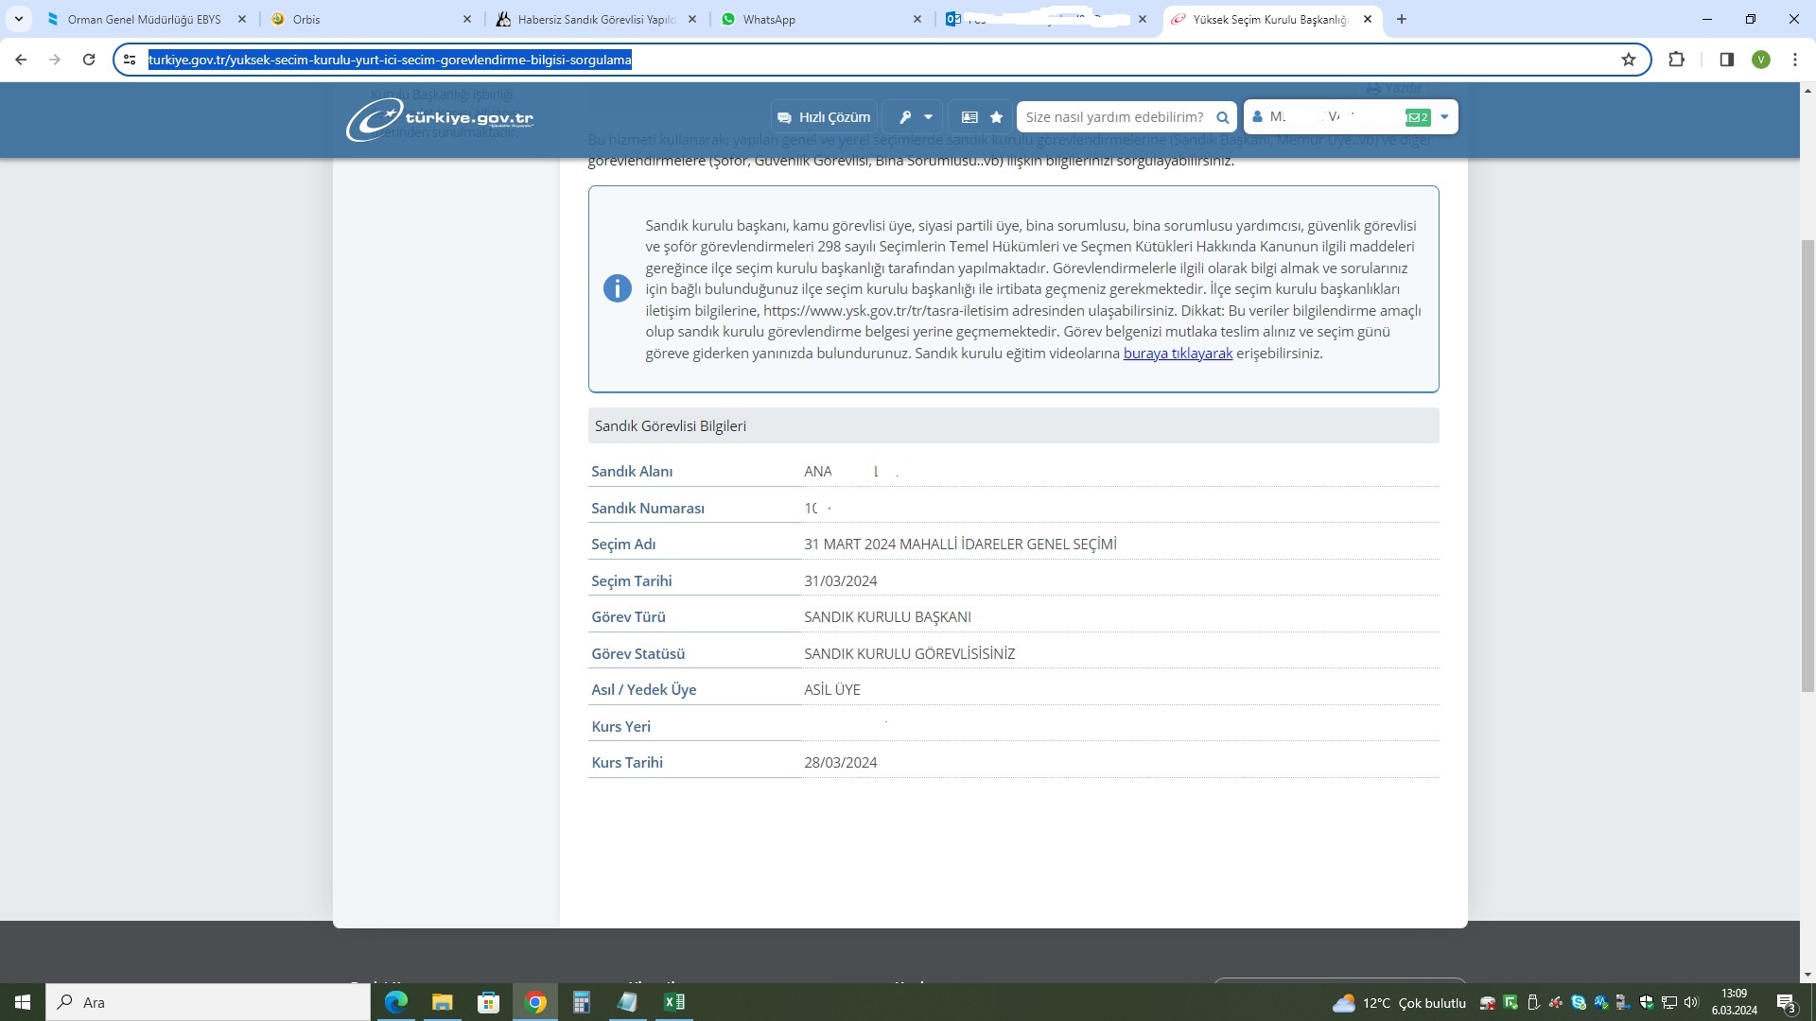Click the URL in the address bar
The image size is (1816, 1021).
click(390, 60)
